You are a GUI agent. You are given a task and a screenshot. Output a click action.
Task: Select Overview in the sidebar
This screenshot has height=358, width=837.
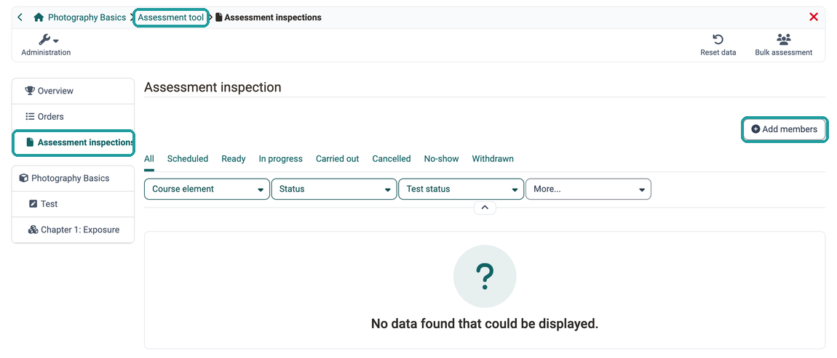tap(73, 91)
